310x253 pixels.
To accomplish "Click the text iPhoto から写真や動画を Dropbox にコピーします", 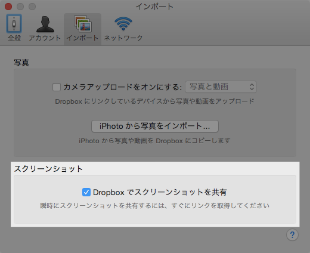I will click(154, 141).
